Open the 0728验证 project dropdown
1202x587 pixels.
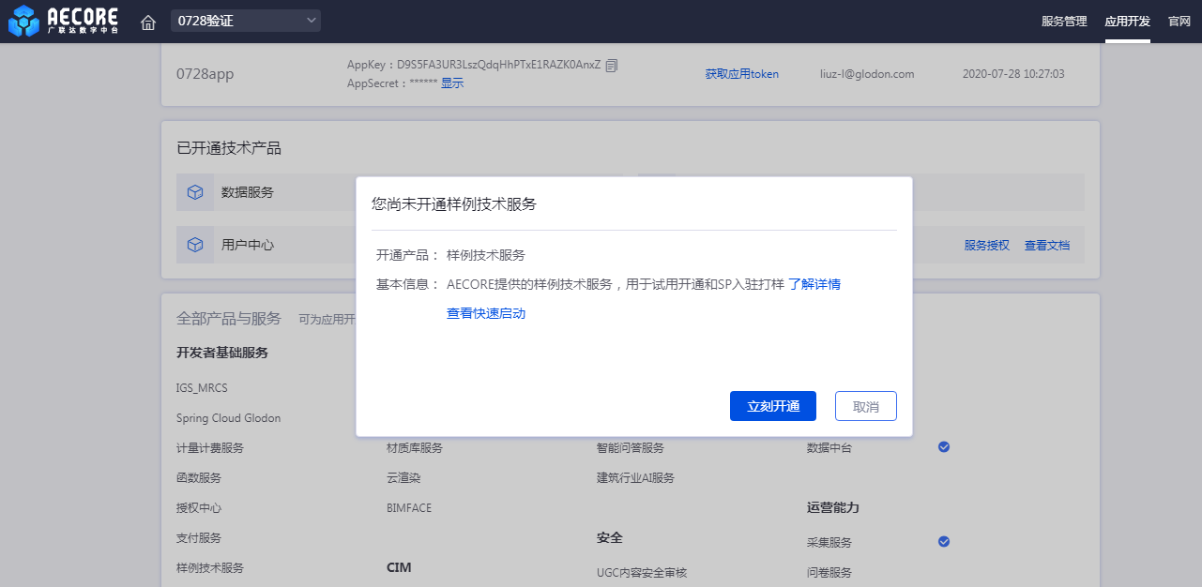(x=246, y=21)
